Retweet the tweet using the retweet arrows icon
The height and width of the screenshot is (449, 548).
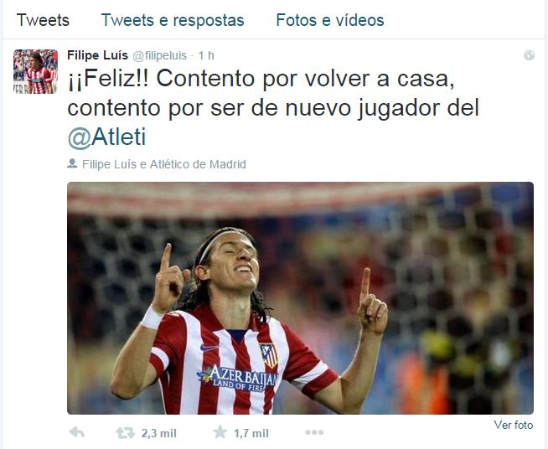coord(126,433)
